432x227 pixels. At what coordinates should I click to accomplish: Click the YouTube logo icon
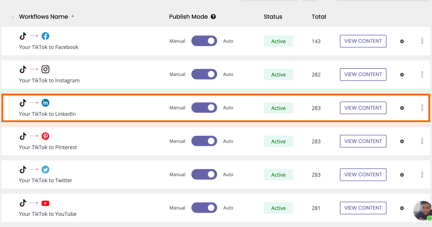(45, 203)
